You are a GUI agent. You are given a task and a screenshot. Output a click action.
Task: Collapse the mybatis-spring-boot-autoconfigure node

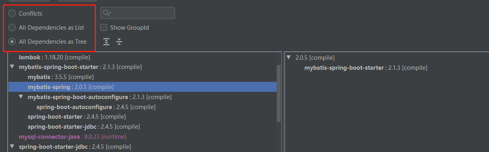[x=21, y=97]
